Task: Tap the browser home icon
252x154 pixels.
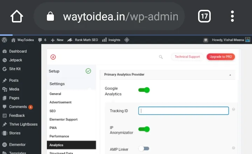Action: point(17,16)
